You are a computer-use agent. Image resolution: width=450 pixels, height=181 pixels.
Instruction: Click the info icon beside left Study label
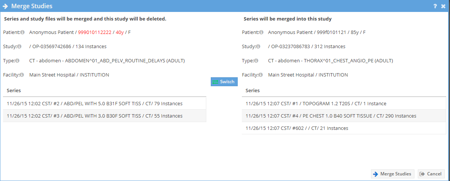pos(19,47)
